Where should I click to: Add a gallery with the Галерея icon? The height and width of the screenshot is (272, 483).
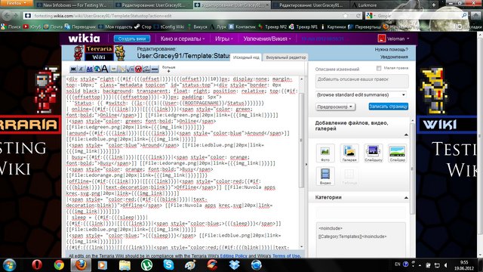click(349, 153)
